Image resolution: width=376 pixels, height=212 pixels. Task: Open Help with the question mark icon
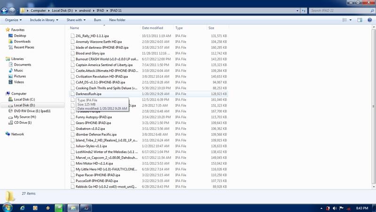tap(370, 20)
